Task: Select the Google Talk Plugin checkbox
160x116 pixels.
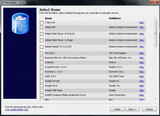Action: pyautogui.click(x=42, y=91)
